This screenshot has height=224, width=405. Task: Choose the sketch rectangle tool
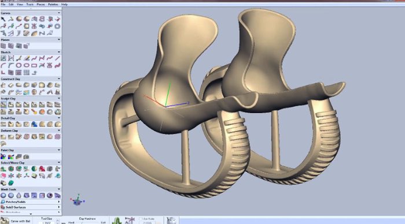[34, 65]
